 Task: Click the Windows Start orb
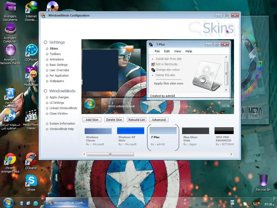tap(8, 203)
